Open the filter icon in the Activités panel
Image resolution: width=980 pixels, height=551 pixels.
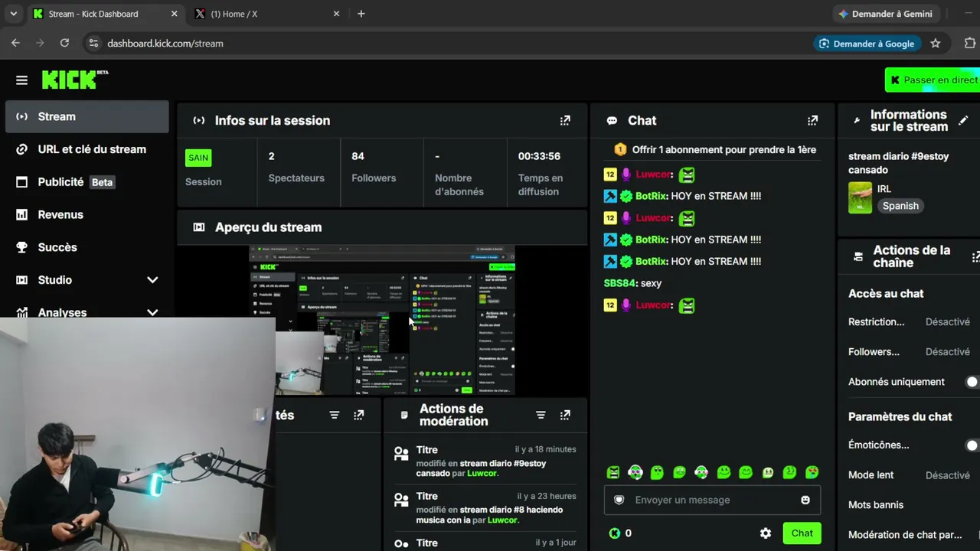pyautogui.click(x=334, y=415)
